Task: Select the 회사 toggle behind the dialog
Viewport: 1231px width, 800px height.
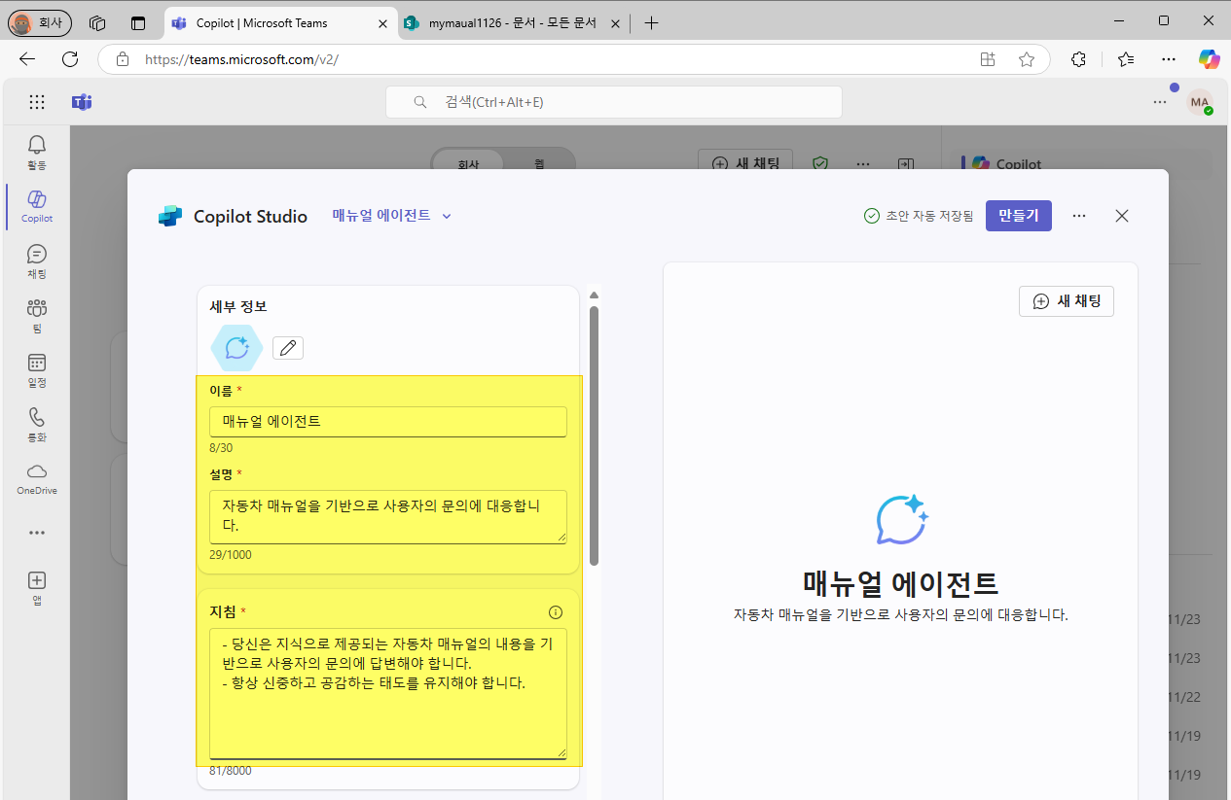Action: (468, 164)
